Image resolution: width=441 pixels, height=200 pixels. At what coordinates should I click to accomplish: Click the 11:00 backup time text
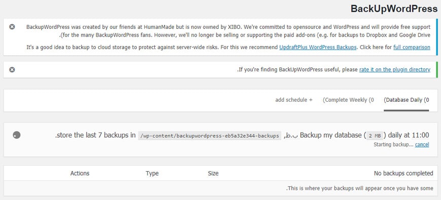(x=420, y=135)
